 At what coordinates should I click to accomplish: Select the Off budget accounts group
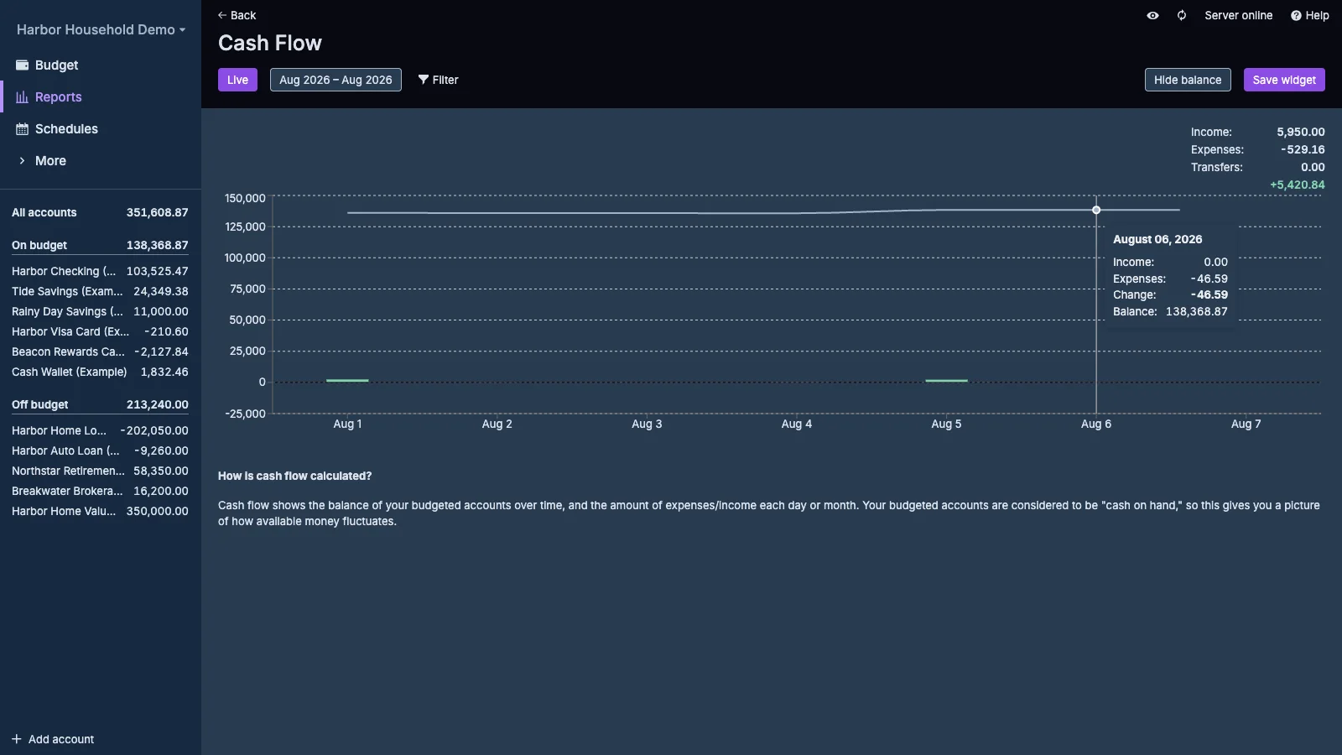pos(100,404)
